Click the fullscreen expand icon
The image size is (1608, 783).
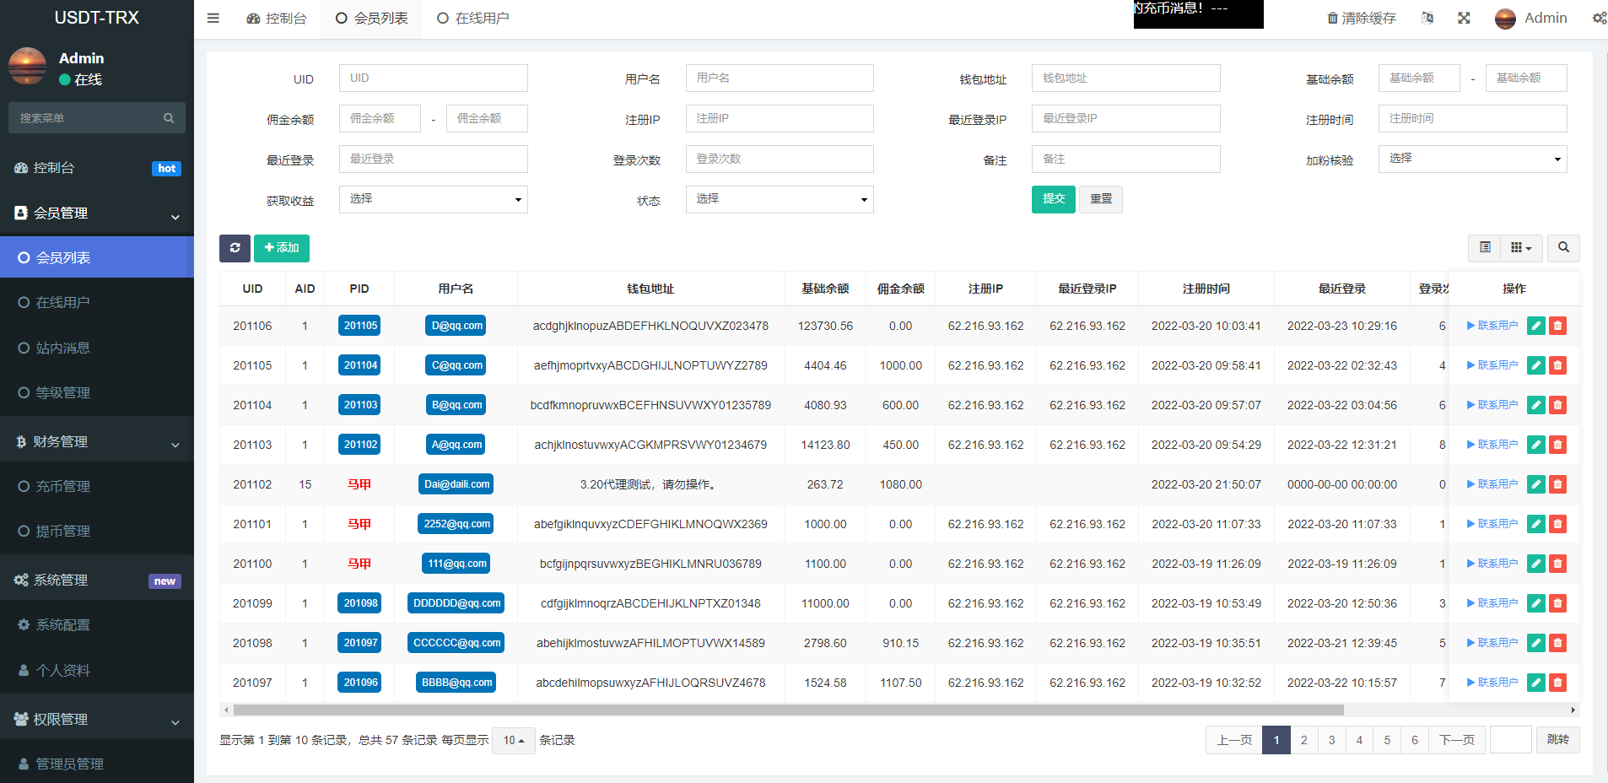coord(1464,17)
